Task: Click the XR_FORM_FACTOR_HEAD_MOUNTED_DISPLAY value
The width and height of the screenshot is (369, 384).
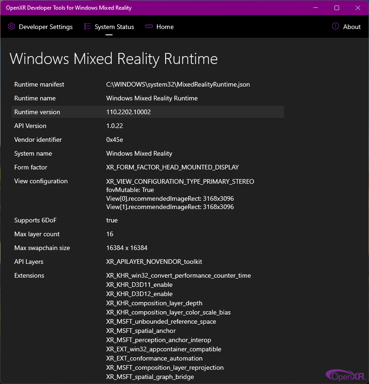Action: pos(173,168)
